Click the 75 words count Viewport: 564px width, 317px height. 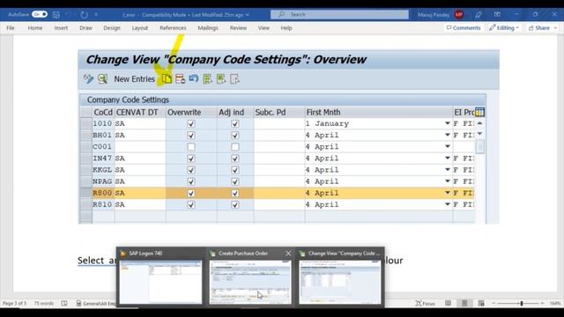43,303
